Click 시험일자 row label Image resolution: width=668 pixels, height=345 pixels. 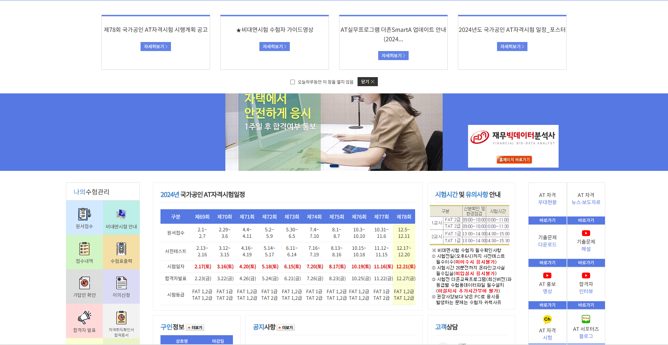pos(176,266)
